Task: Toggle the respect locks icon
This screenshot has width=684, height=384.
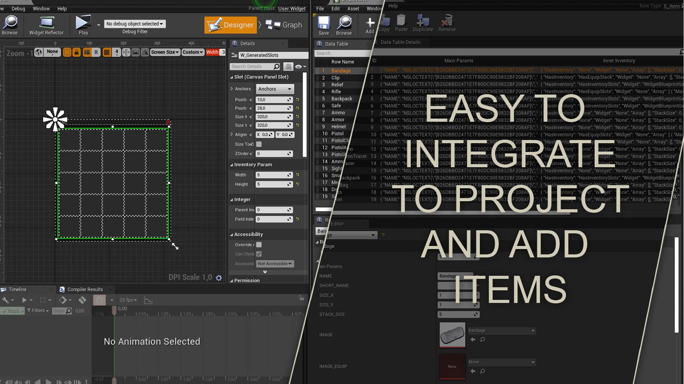Action: [77, 52]
